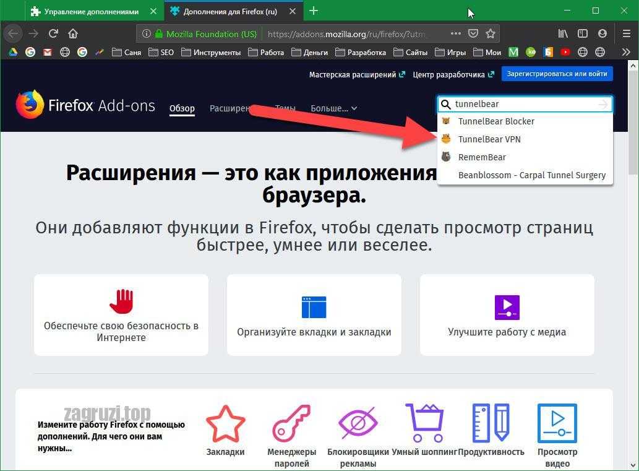Click the page's vertical scrollbar thumb

pos(633,124)
